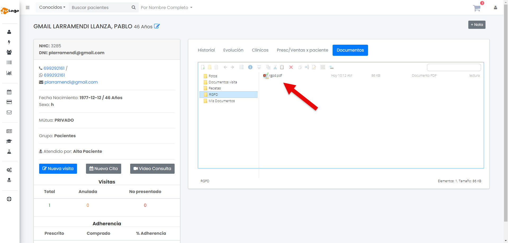Click the Nueva visita button
Image resolution: width=508 pixels, height=243 pixels.
pos(58,169)
